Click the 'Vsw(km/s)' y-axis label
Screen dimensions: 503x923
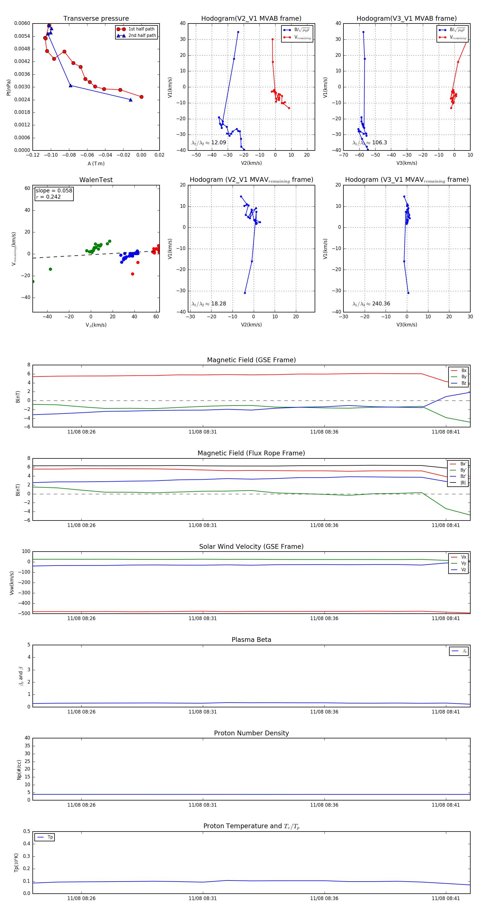pos(12,583)
